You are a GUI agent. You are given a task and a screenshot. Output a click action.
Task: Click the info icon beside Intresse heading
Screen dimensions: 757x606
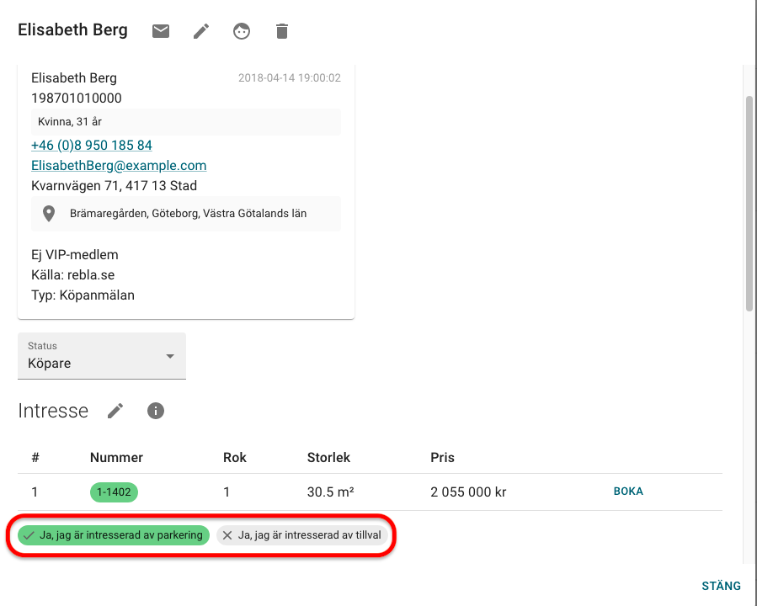coord(156,411)
